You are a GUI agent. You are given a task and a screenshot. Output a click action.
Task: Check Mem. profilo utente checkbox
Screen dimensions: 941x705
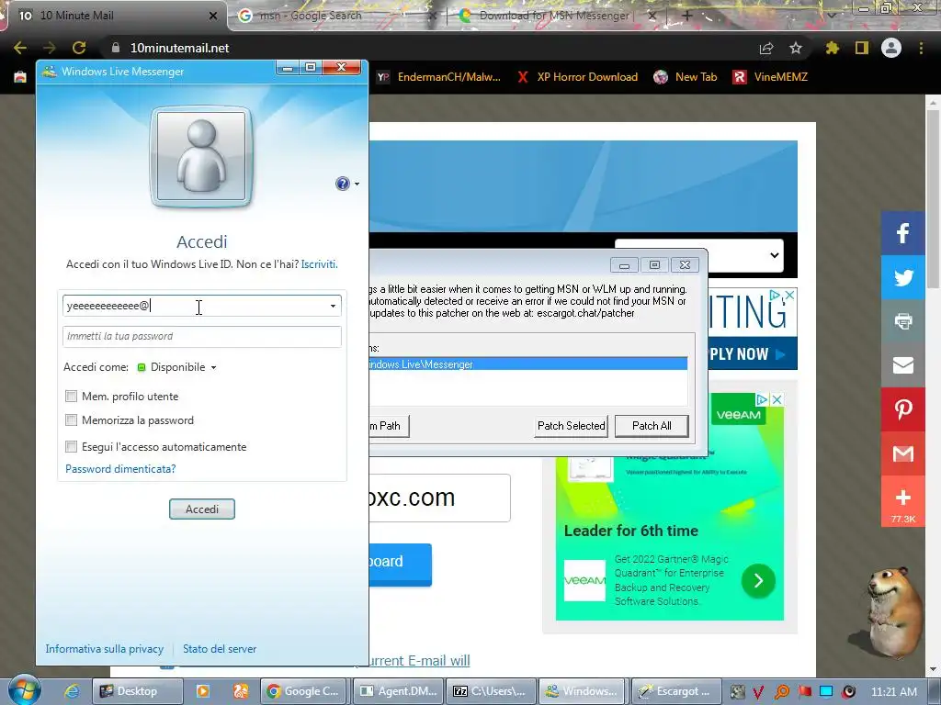pyautogui.click(x=72, y=397)
